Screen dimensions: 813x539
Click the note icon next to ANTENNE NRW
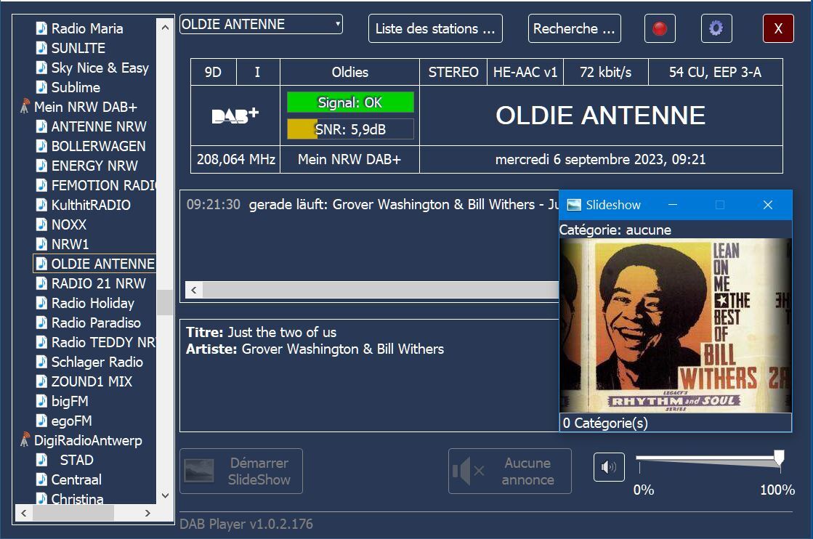point(41,126)
